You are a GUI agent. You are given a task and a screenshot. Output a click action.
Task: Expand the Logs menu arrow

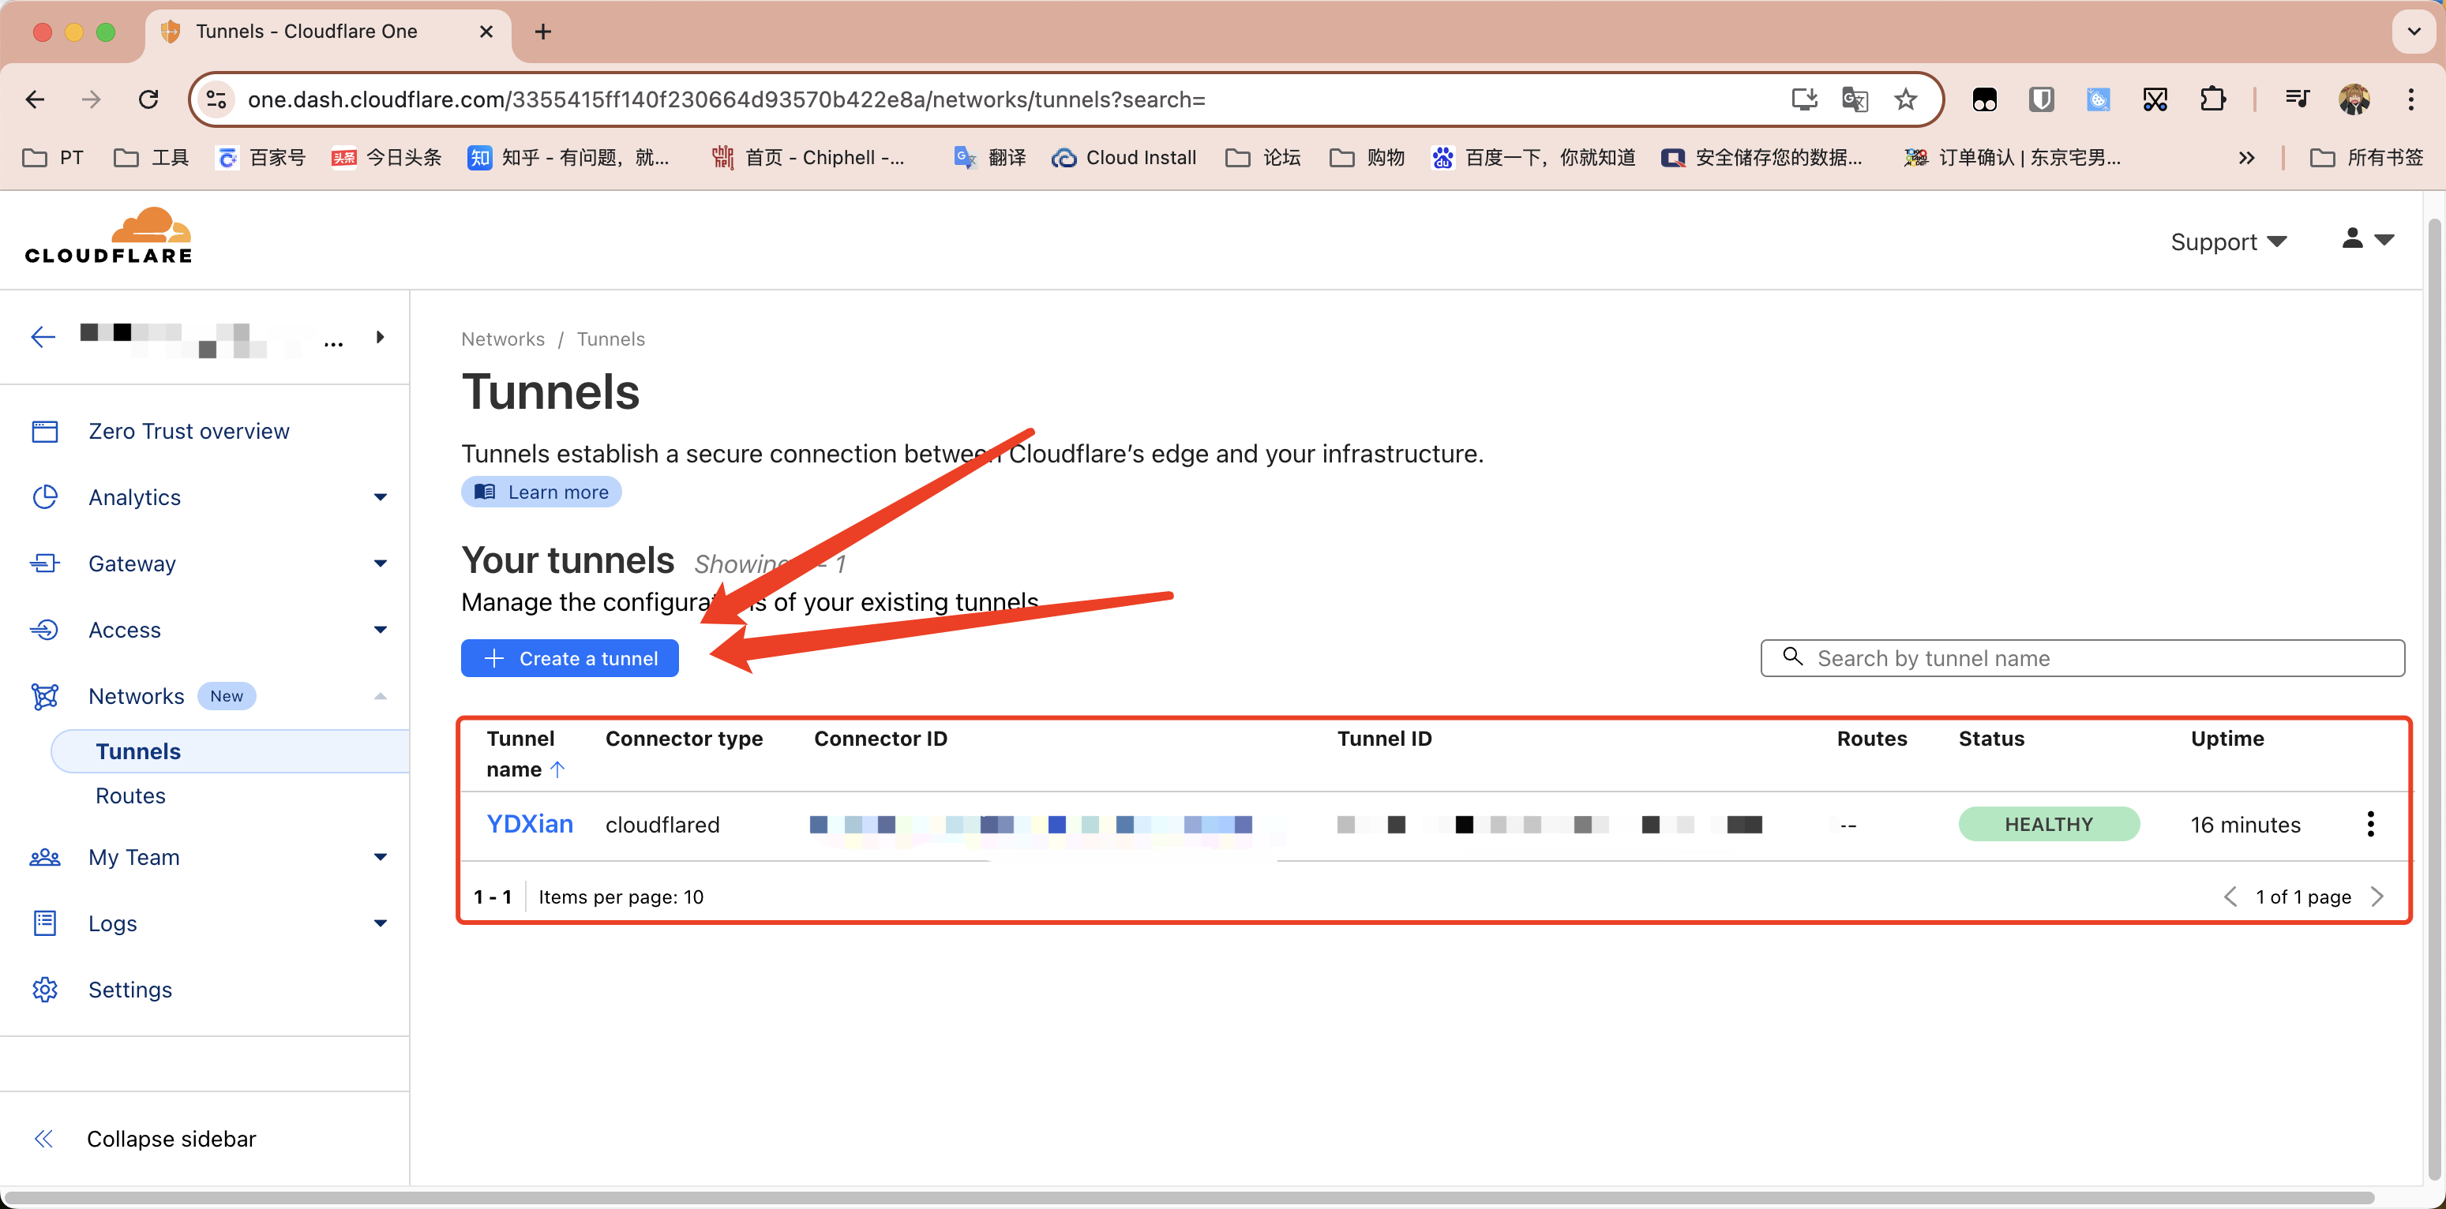tap(380, 924)
